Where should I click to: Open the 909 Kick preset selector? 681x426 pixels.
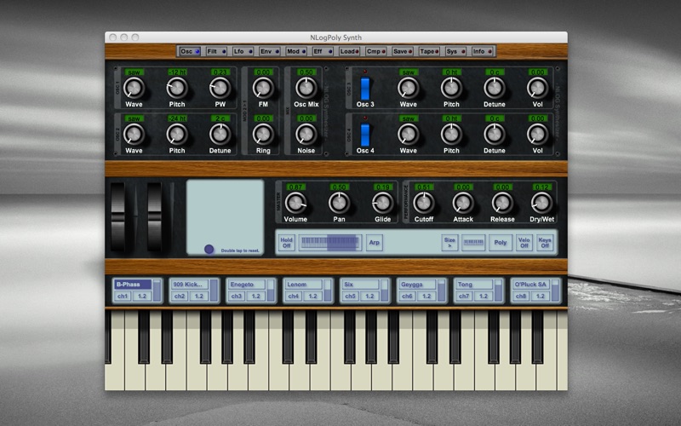pos(190,285)
